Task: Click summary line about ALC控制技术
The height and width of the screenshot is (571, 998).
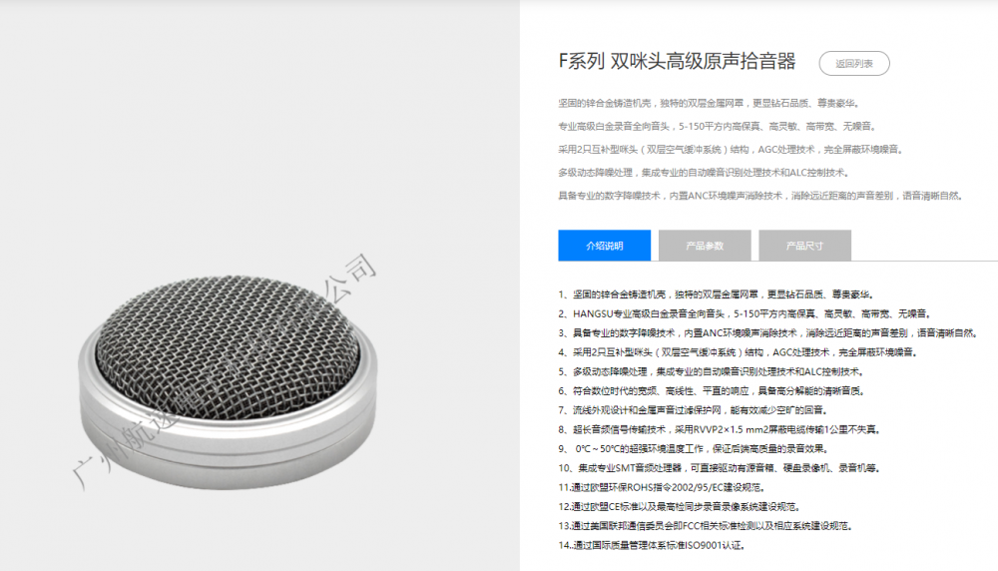Action: (x=704, y=173)
